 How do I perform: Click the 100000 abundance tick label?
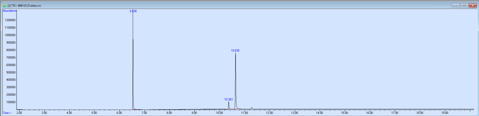[x=11, y=102]
